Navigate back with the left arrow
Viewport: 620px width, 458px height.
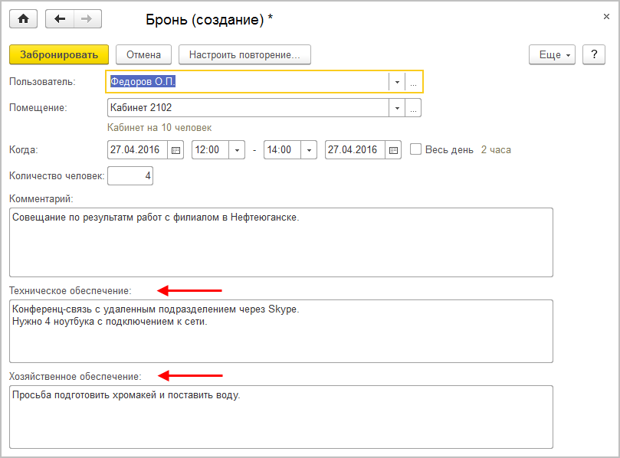[60, 19]
